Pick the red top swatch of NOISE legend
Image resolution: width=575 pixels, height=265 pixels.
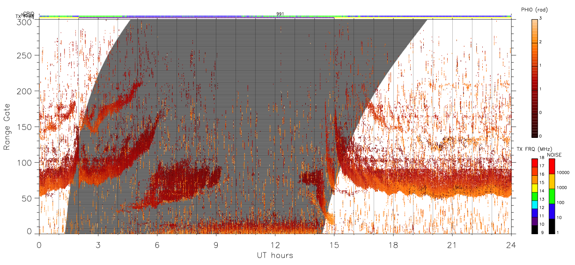tap(551, 166)
